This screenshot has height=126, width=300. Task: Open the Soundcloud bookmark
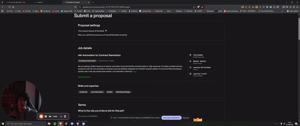pyautogui.click(x=45, y=11)
